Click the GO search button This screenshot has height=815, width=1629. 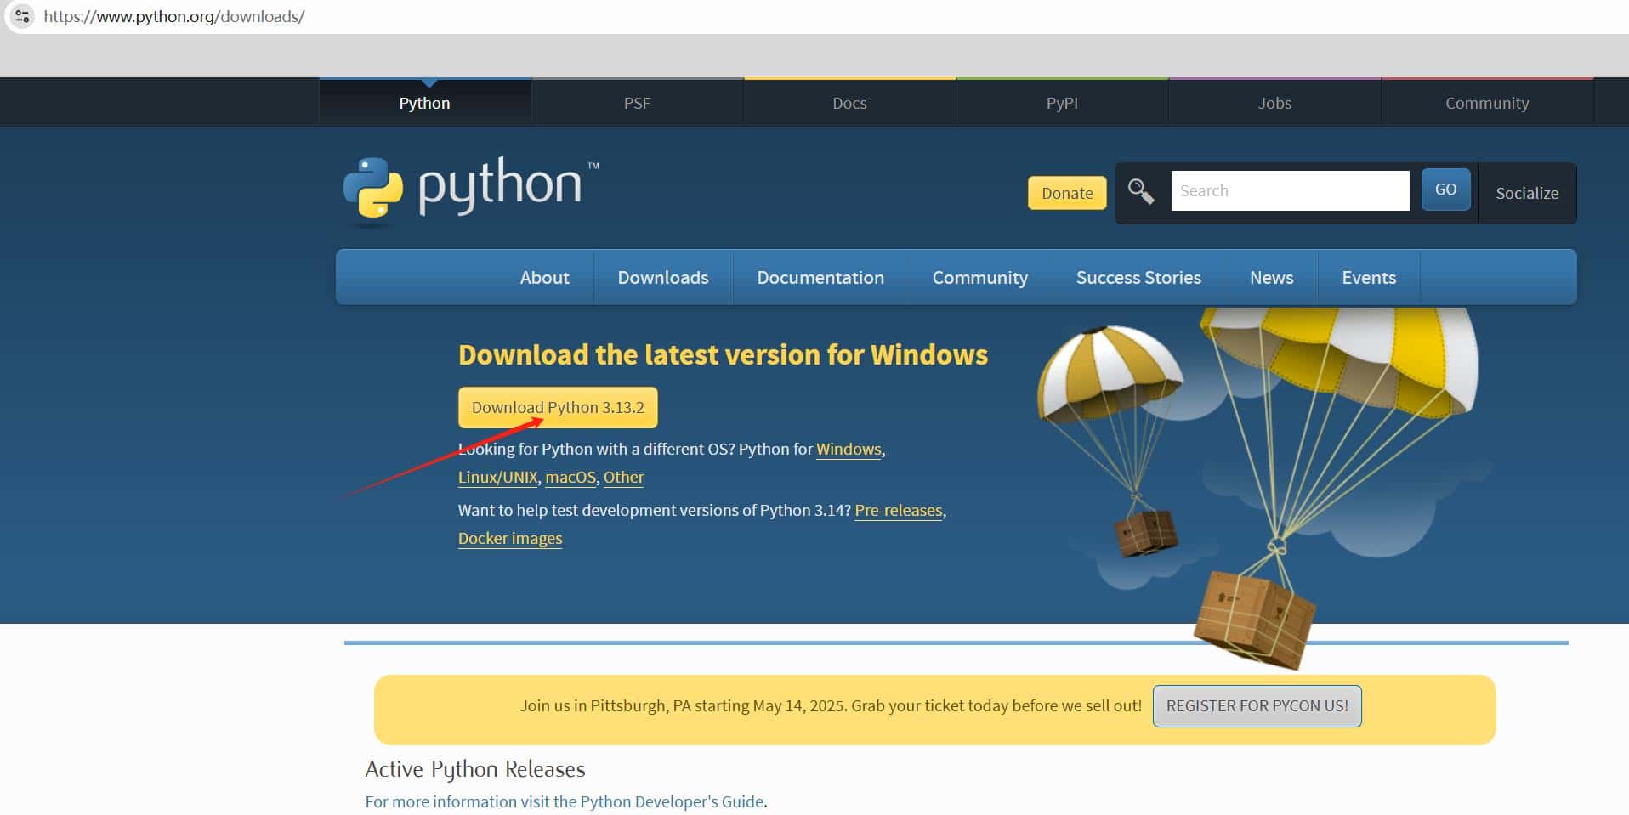click(x=1445, y=190)
